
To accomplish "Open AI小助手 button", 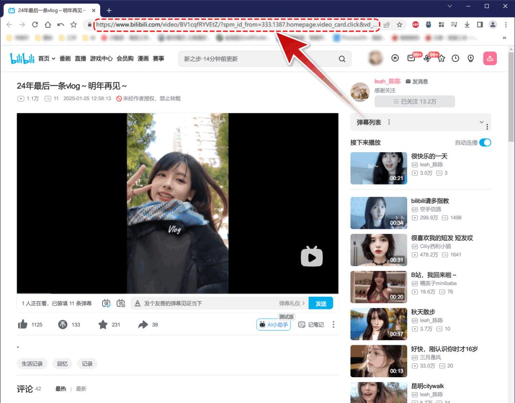I will click(x=274, y=324).
